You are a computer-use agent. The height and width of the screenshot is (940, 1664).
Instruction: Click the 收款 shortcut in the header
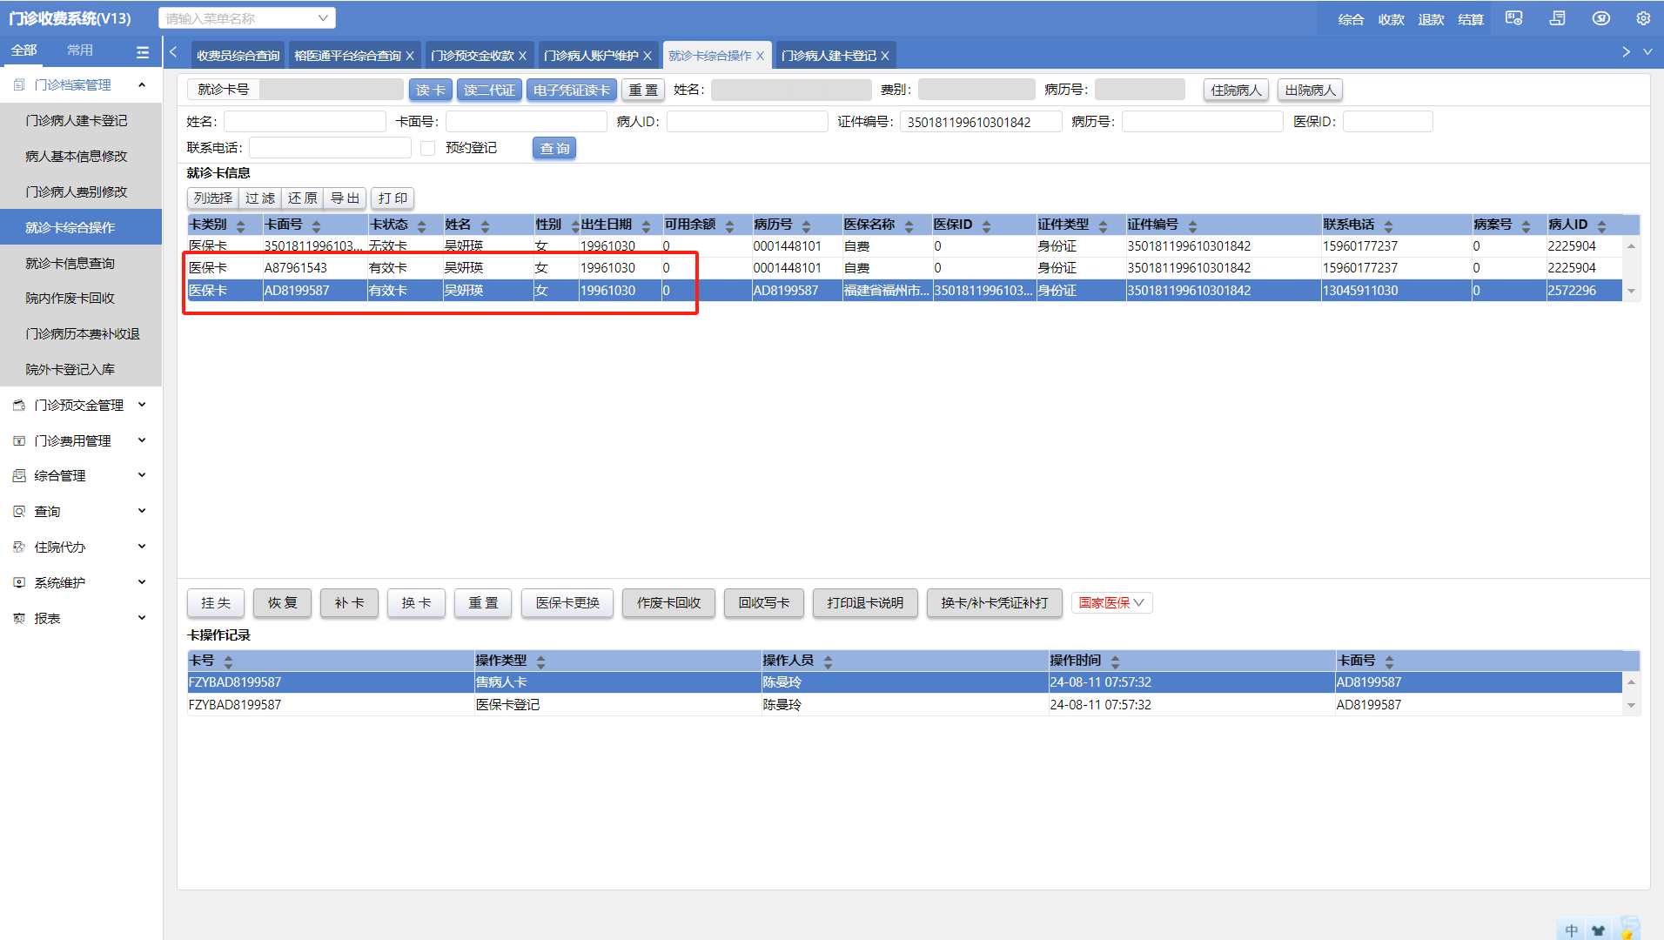point(1391,19)
